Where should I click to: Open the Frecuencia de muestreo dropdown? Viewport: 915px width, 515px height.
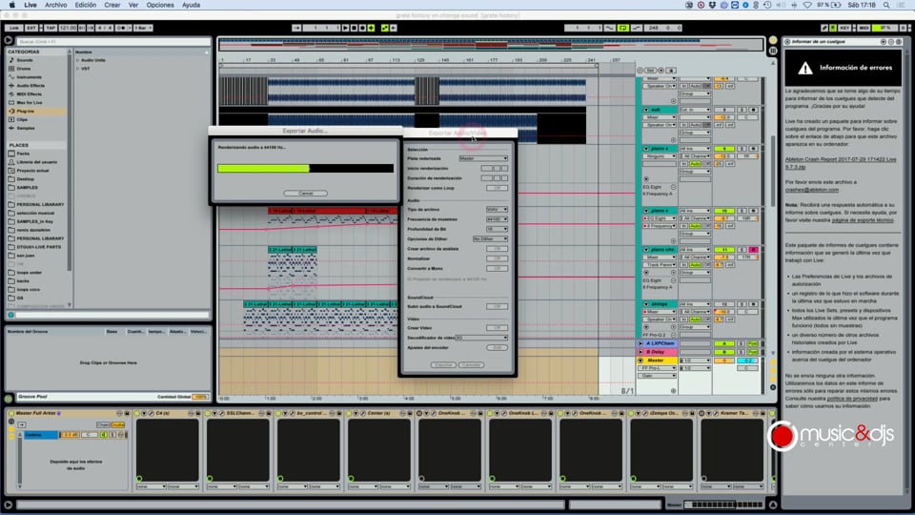point(497,219)
